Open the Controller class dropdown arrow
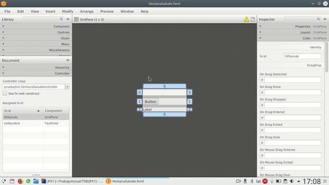The width and height of the screenshot is (329, 185). tap(67, 87)
